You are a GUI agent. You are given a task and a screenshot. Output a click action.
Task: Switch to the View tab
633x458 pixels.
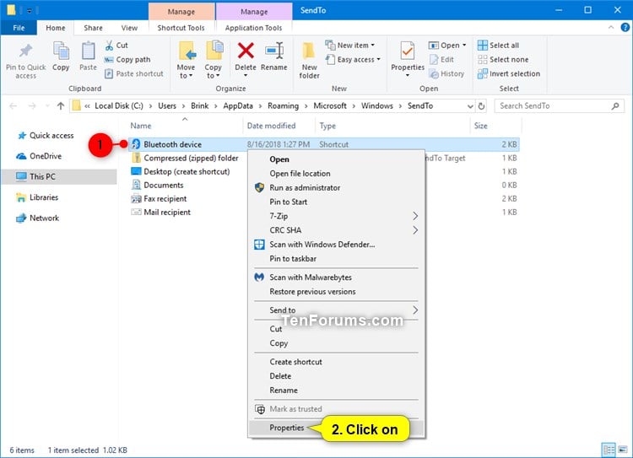pyautogui.click(x=129, y=28)
